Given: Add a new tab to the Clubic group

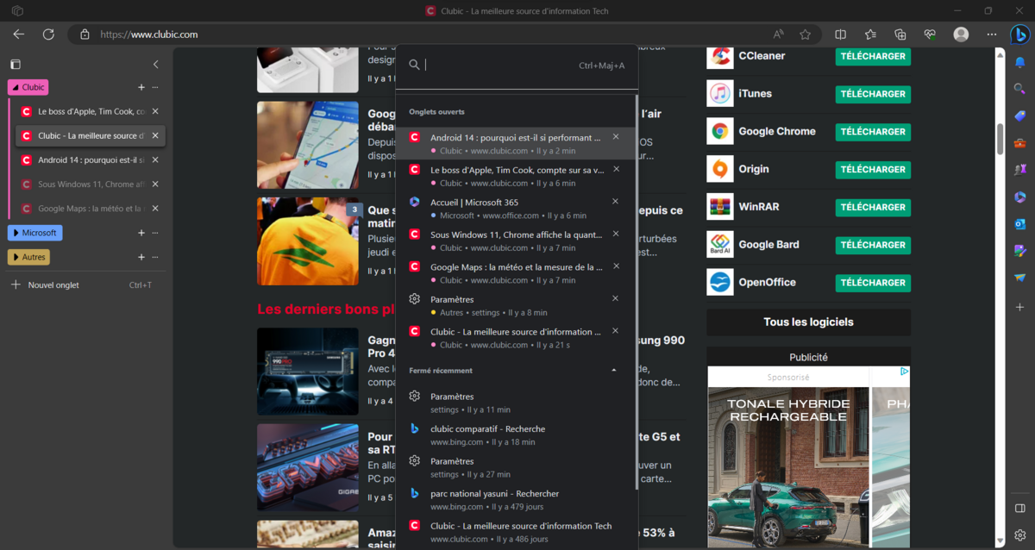Looking at the screenshot, I should tap(141, 87).
